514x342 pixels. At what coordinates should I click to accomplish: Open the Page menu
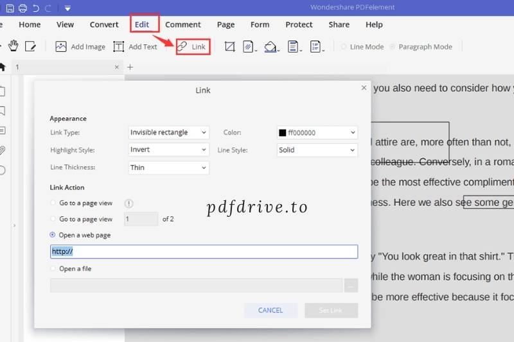click(226, 24)
